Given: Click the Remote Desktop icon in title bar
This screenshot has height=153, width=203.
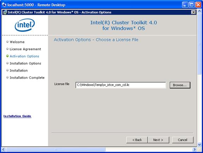Looking at the screenshot, I should (x=4, y=5).
